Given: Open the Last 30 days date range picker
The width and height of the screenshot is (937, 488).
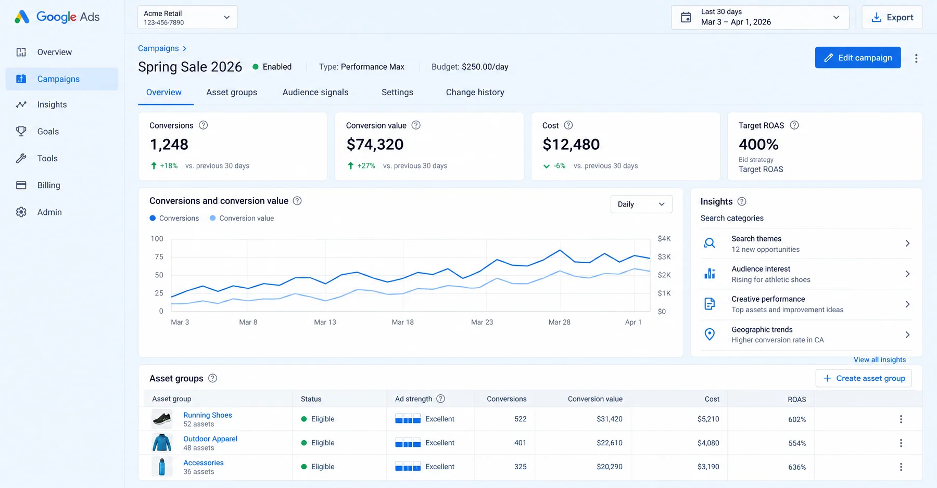Looking at the screenshot, I should tap(760, 17).
